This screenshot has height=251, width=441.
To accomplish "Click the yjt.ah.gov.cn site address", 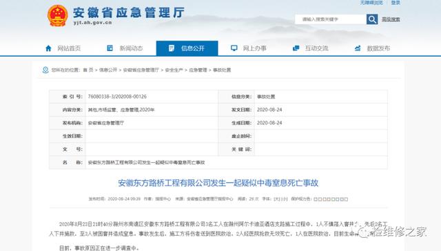I will [x=92, y=23].
